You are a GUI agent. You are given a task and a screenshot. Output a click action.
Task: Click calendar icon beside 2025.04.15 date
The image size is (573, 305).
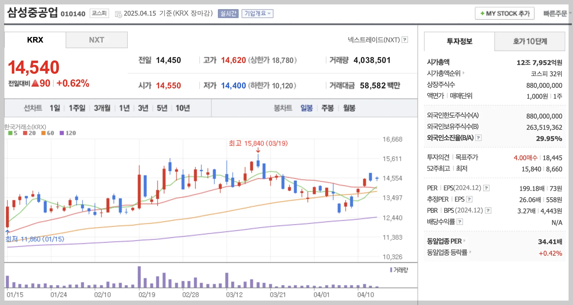point(118,14)
